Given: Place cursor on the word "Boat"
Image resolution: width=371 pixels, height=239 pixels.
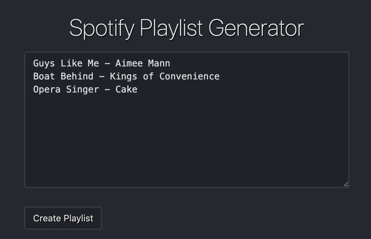Looking at the screenshot, I should (44, 77).
